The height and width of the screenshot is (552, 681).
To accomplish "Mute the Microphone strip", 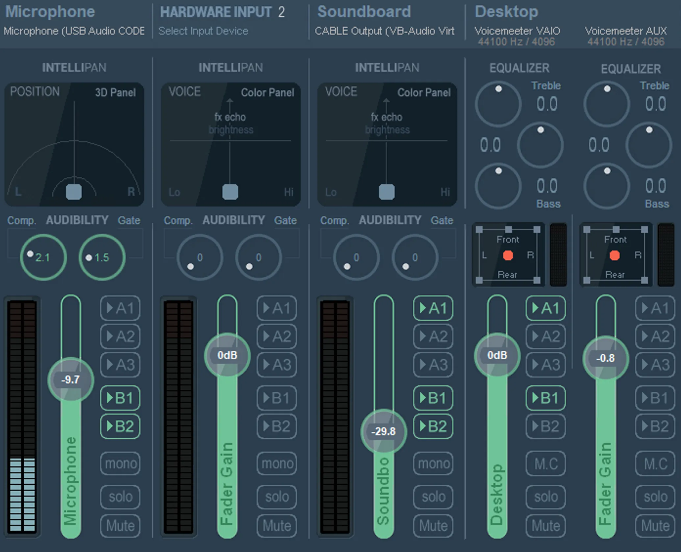I will [x=120, y=526].
